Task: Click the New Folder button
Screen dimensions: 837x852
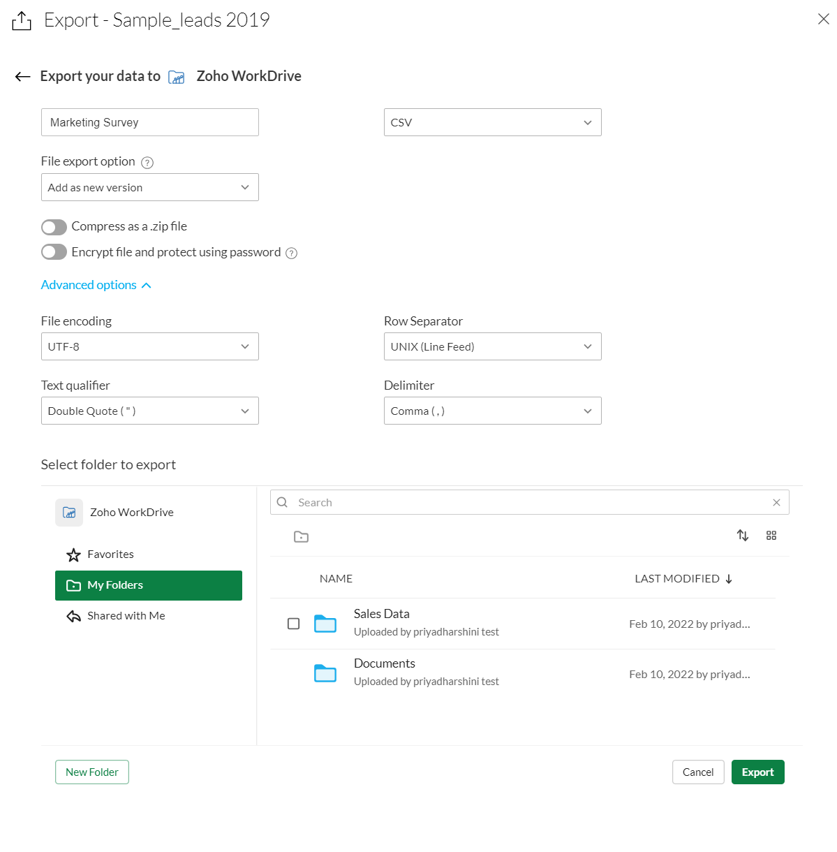Action: (92, 772)
